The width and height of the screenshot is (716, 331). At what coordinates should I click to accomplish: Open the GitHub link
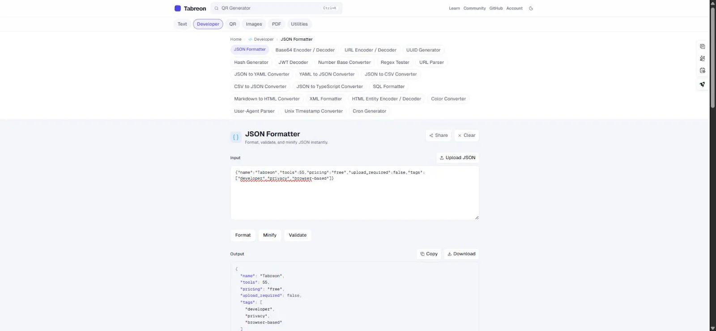496,8
